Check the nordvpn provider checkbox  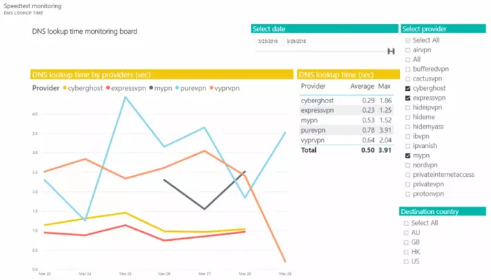(408, 165)
